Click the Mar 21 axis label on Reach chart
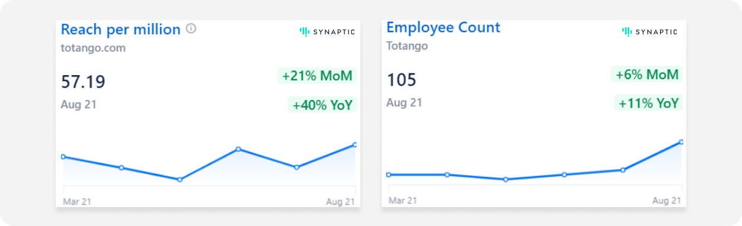Image resolution: width=742 pixels, height=226 pixels. tap(77, 202)
